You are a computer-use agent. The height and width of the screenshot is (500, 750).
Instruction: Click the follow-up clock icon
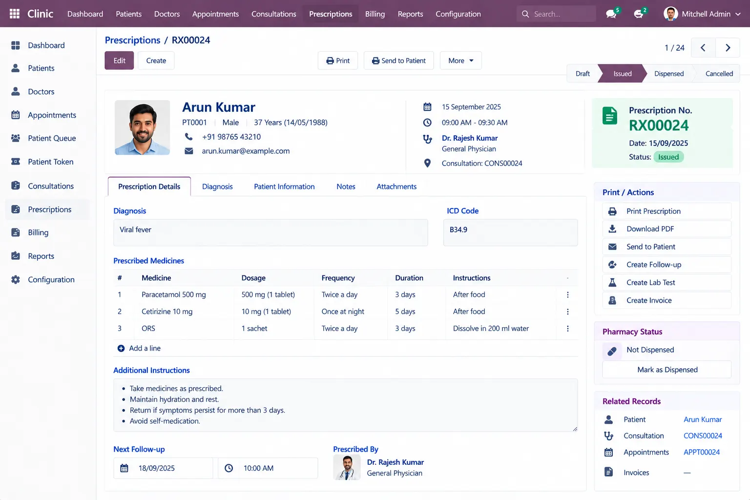click(x=229, y=468)
